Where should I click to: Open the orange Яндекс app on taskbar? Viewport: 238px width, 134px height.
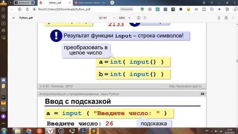(x=39, y=131)
